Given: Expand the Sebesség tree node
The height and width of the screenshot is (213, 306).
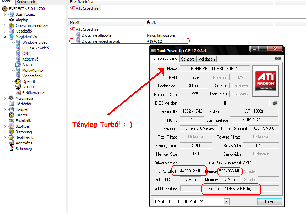Looking at the screenshot, I should coord(5,149).
